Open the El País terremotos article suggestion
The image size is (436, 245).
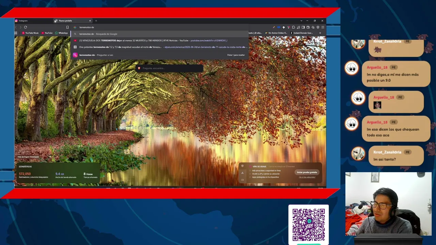(x=160, y=47)
